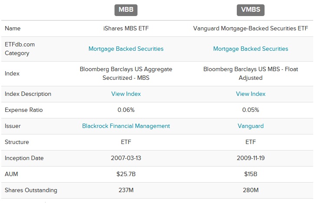Image resolution: width=314 pixels, height=203 pixels.
Task: Click VMBS inception date 2009-11-19
Action: tap(251, 158)
